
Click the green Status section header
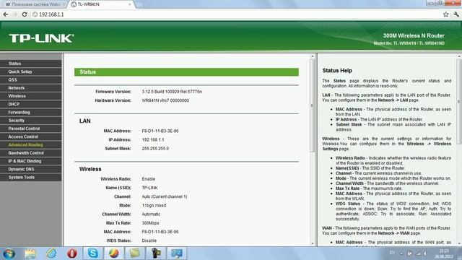[186, 72]
